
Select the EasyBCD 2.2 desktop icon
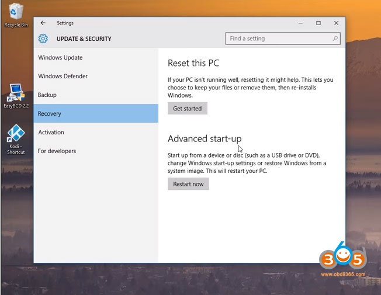pos(16,96)
